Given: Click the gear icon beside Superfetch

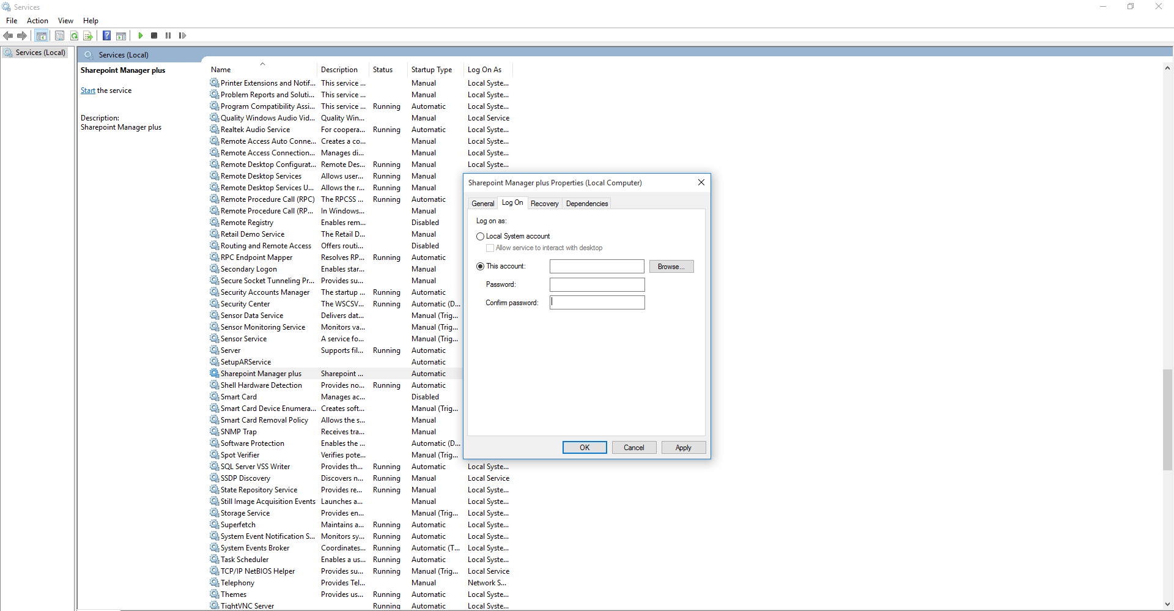Looking at the screenshot, I should [x=215, y=524].
